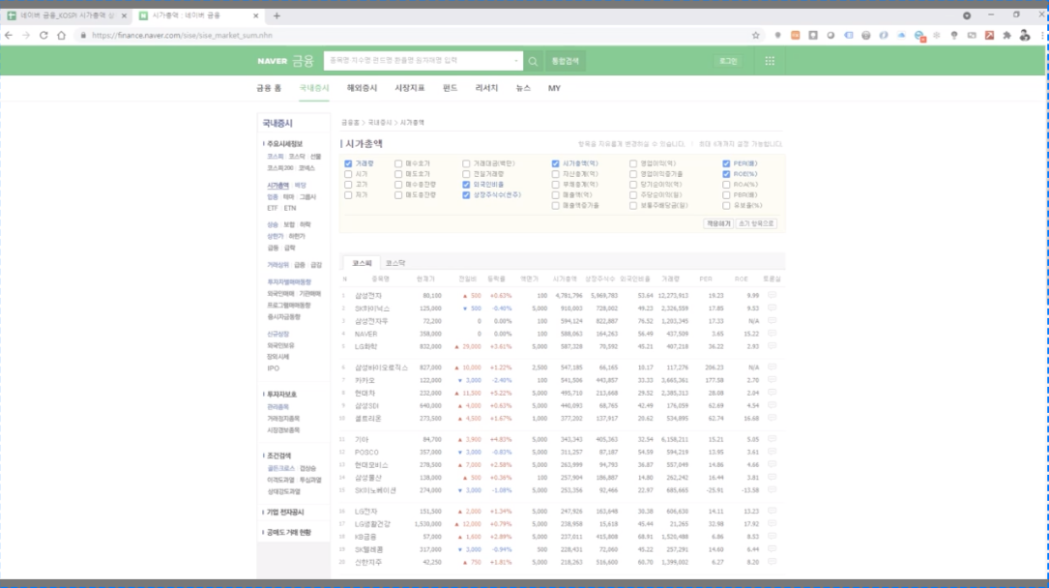Select the 코스피 tab
1049x588 pixels.
point(362,263)
